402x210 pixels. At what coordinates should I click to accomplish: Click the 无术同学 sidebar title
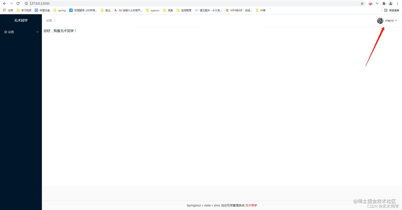click(21, 20)
